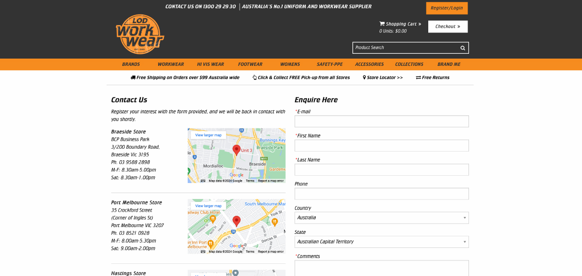This screenshot has height=276, width=582.
Task: Click the Free Returns arrows icon
Action: coord(418,77)
